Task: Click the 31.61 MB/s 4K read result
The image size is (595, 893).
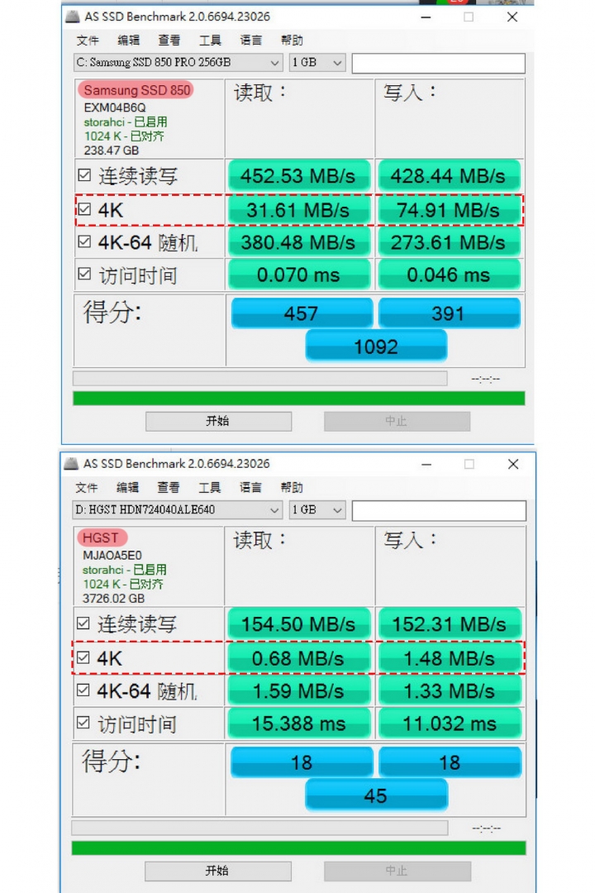Action: pos(298,210)
